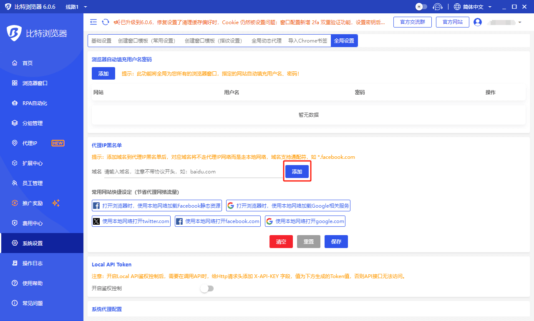Click the gray 重置 button
The height and width of the screenshot is (321, 534).
click(x=309, y=242)
